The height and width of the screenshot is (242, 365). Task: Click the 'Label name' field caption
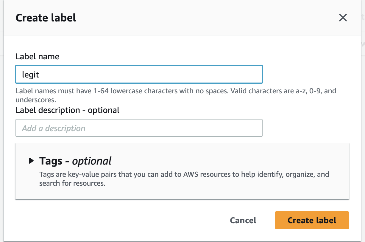point(37,57)
